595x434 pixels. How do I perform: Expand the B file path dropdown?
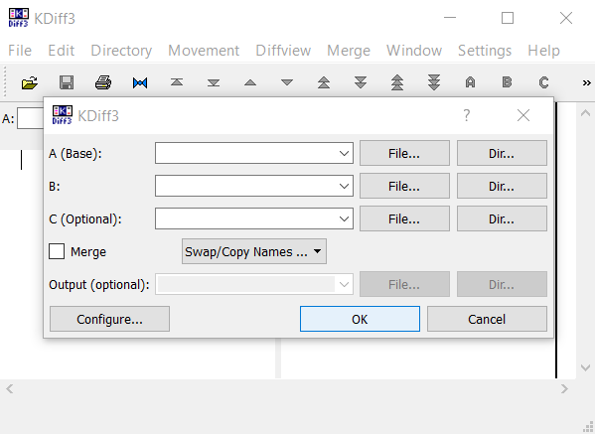[344, 186]
